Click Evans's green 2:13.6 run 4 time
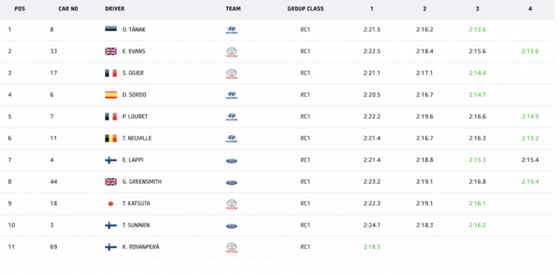This screenshot has height=276, width=559. 530,51
